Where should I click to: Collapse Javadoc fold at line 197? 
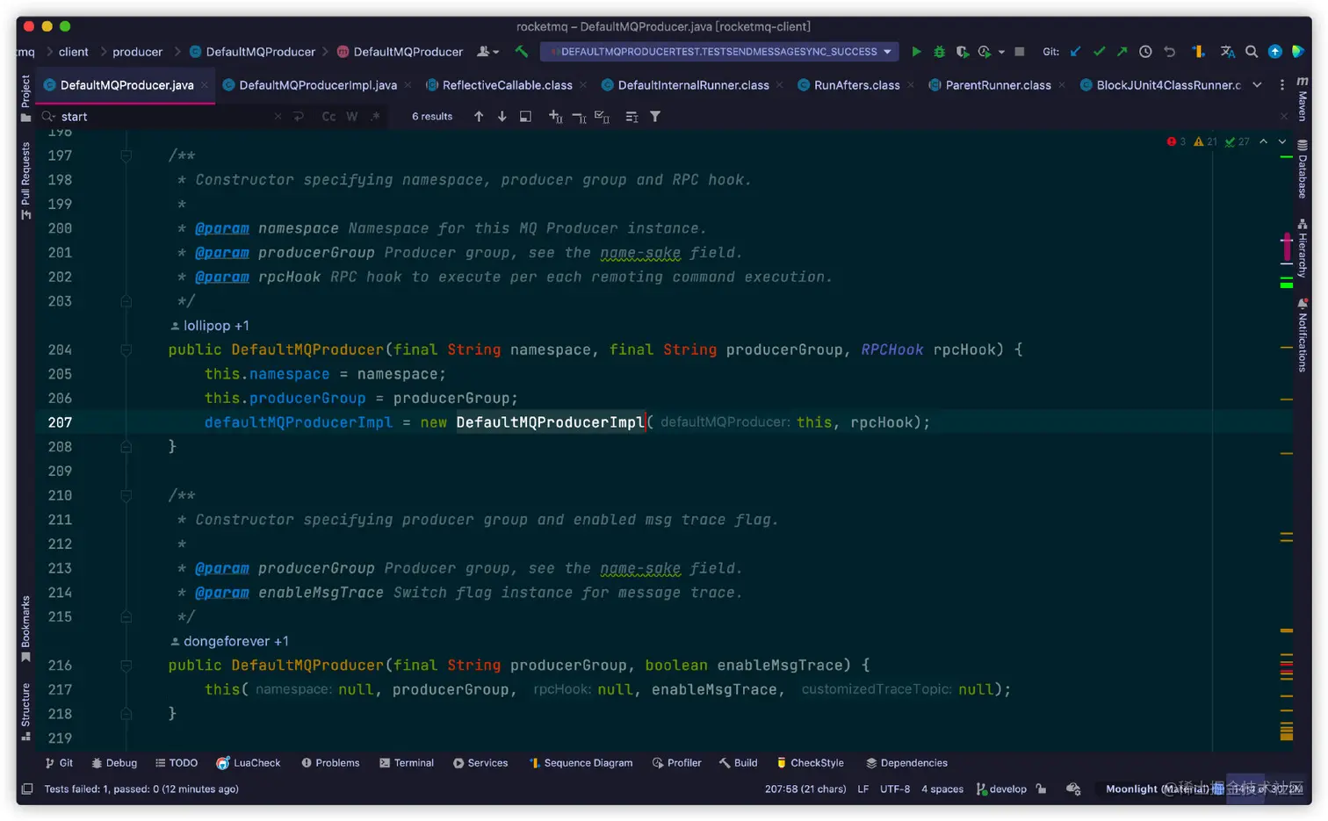126,155
